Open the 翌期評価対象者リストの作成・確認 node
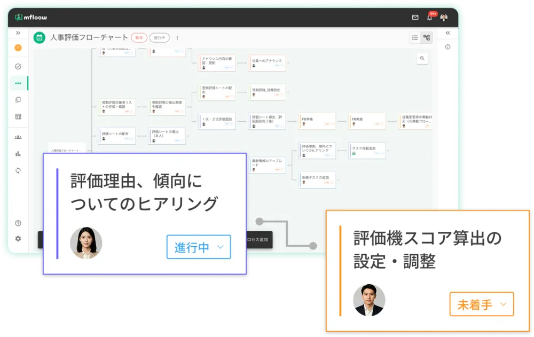Screen dimensions: 534x337 [117, 107]
